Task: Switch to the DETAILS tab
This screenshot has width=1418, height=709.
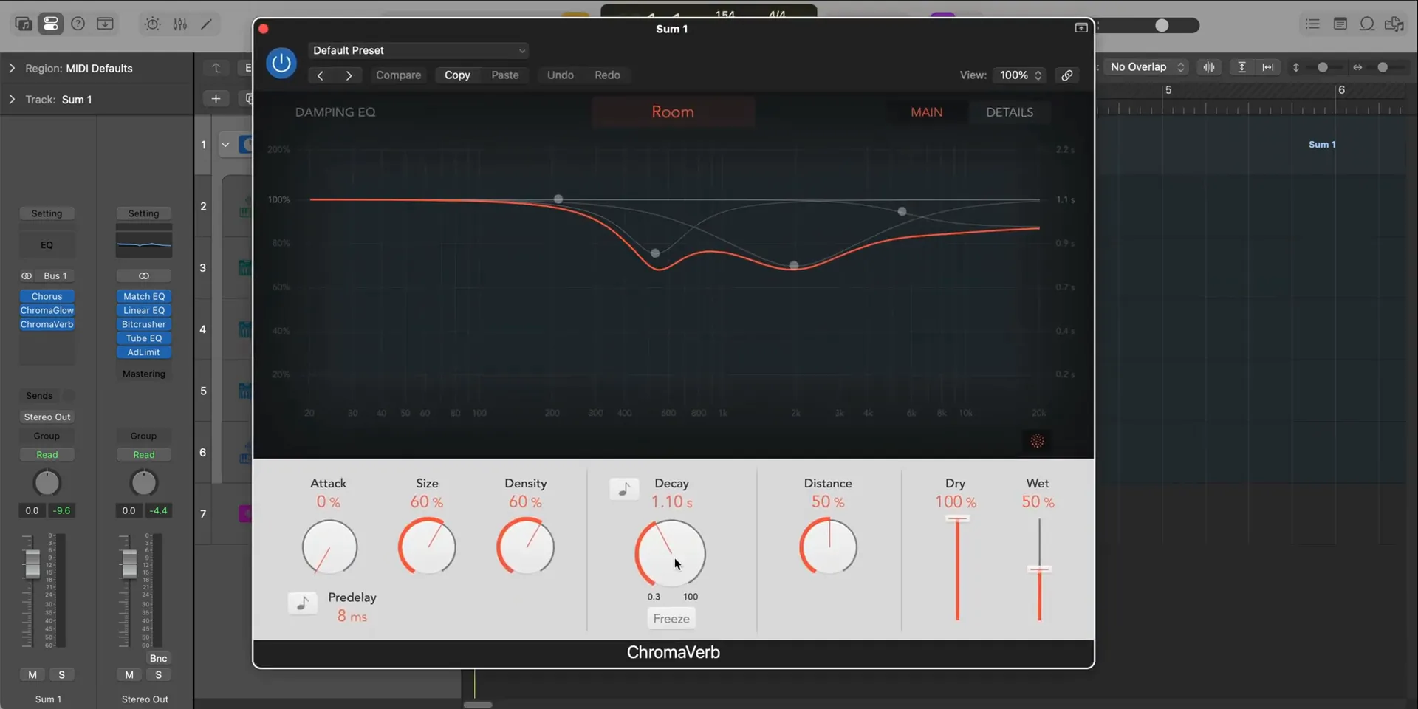Action: [1010, 112]
